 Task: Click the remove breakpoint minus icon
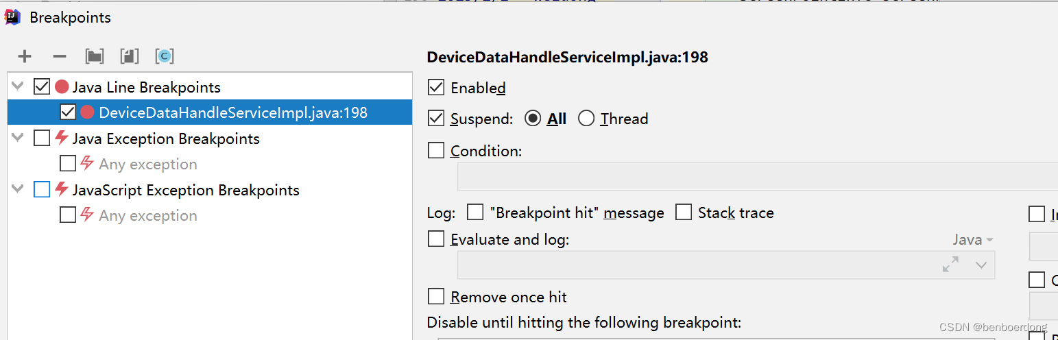[60, 56]
